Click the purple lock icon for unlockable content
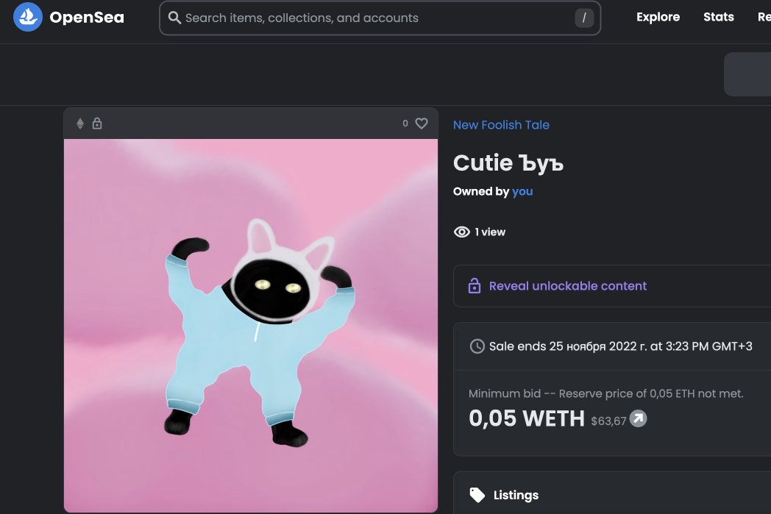771x514 pixels. pos(473,286)
